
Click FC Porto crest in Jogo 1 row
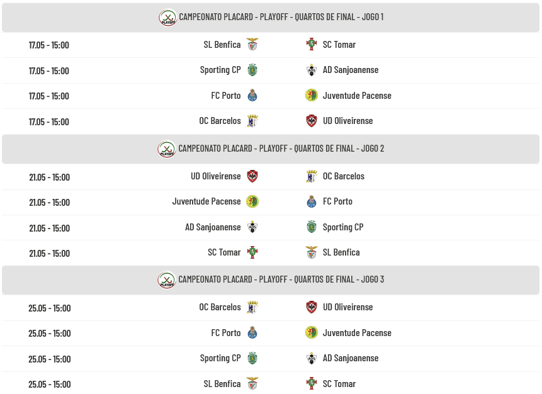pos(252,96)
